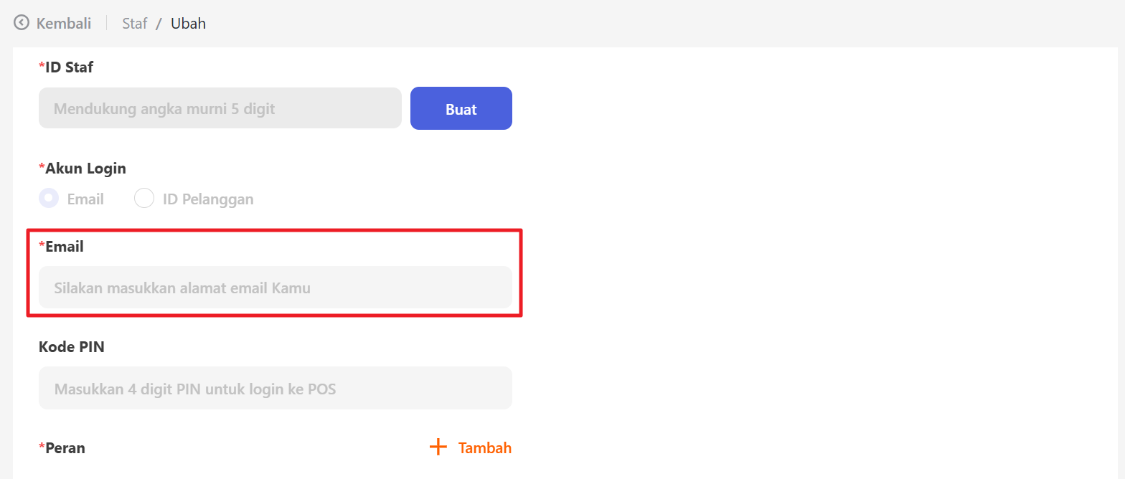Click the Ubah breadcrumb item
This screenshot has width=1125, height=479.
tap(188, 23)
